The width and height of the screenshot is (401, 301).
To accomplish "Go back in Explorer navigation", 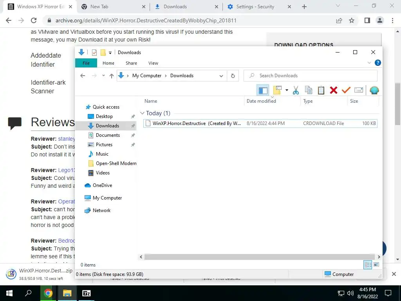I will point(83,76).
